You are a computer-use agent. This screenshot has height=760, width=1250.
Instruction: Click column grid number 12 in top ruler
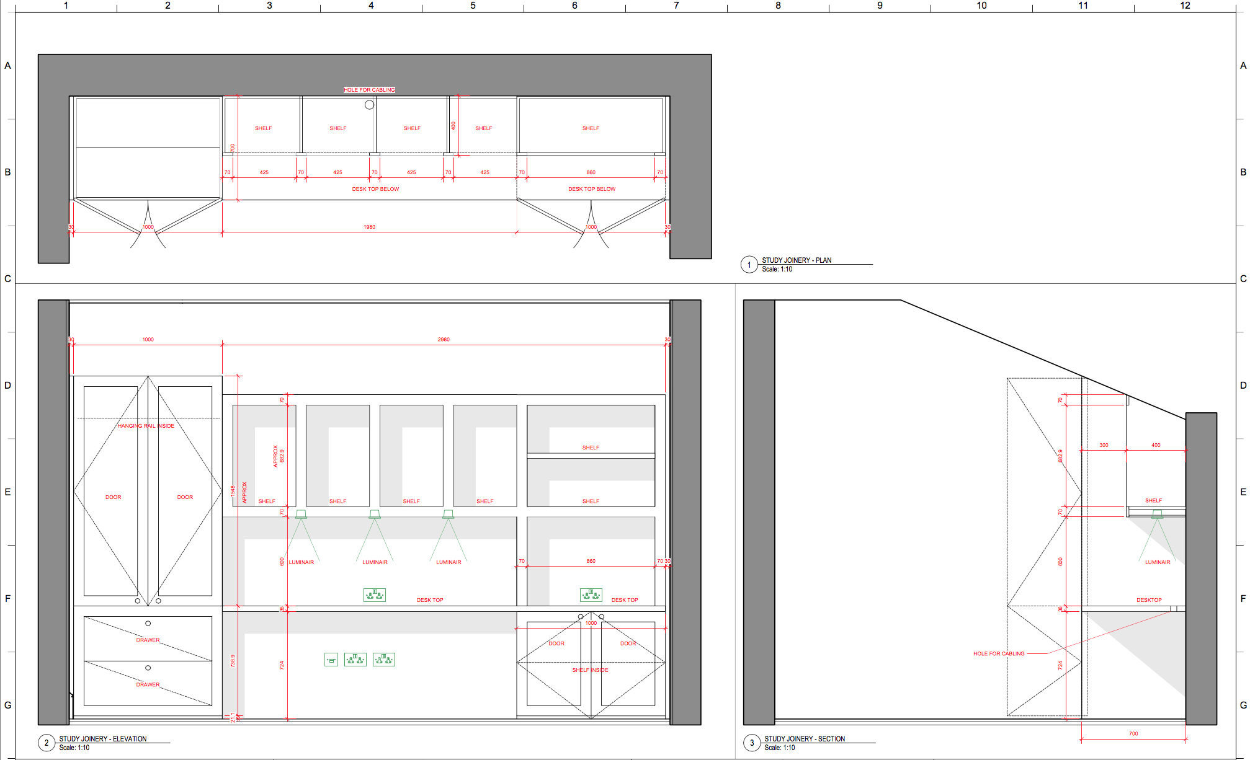click(x=1185, y=5)
